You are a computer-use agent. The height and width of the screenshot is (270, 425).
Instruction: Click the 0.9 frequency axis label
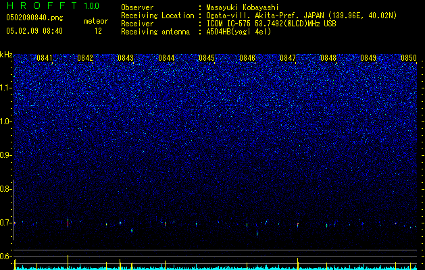5,155
